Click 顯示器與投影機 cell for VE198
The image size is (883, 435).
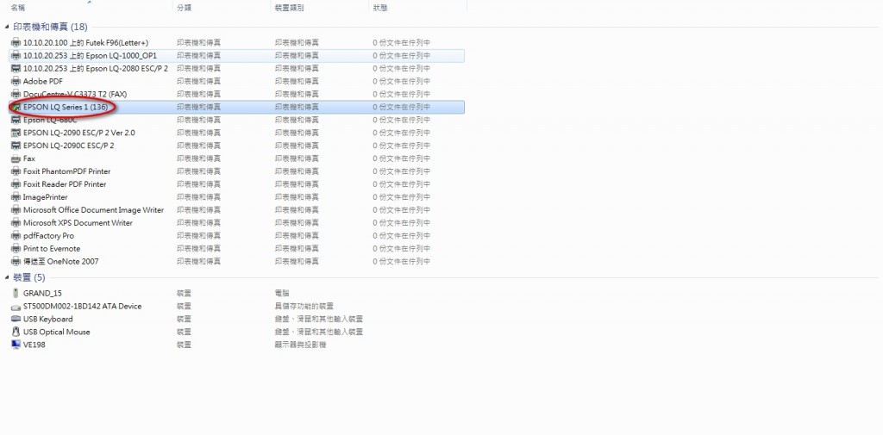point(301,345)
